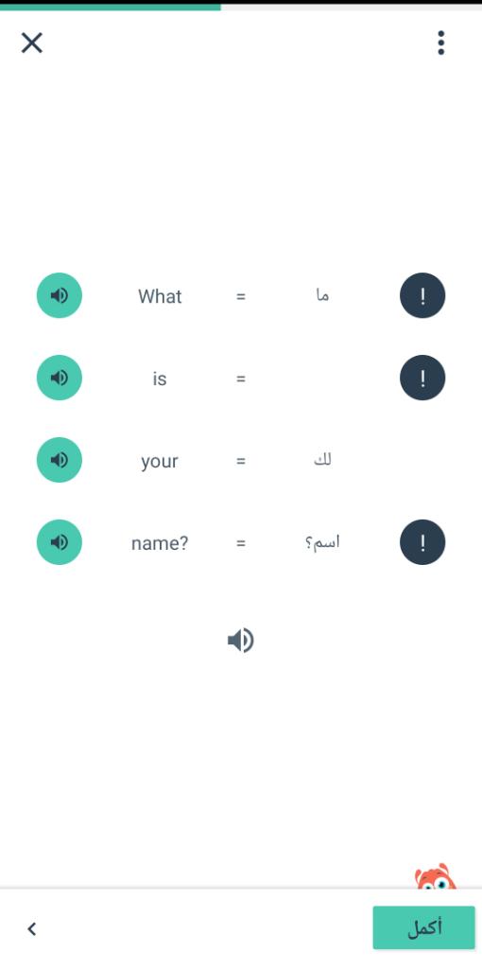Viewport: 482px width, 969px height.
Task: Open the three-dot options menu
Action: [x=440, y=43]
